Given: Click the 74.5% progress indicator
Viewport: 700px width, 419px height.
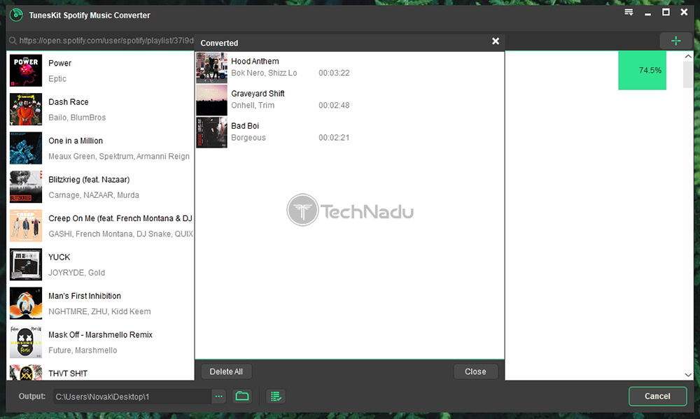Looking at the screenshot, I should click(x=642, y=71).
